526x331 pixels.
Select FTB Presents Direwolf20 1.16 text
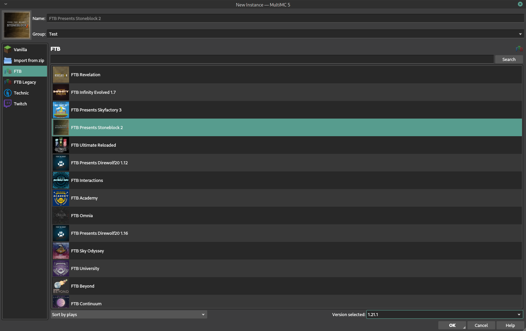100,233
